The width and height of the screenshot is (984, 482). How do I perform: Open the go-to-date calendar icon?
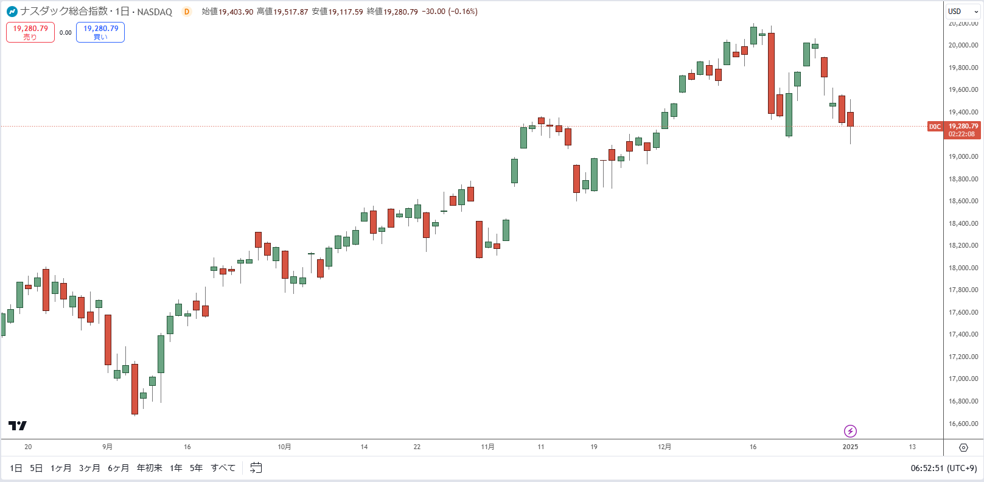256,468
